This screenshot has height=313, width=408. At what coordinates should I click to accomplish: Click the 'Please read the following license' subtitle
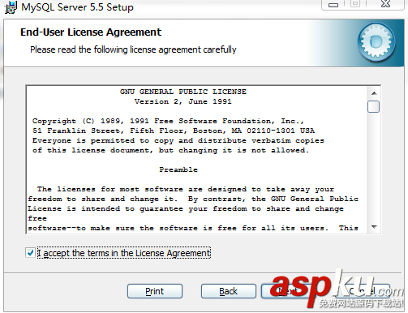133,49
